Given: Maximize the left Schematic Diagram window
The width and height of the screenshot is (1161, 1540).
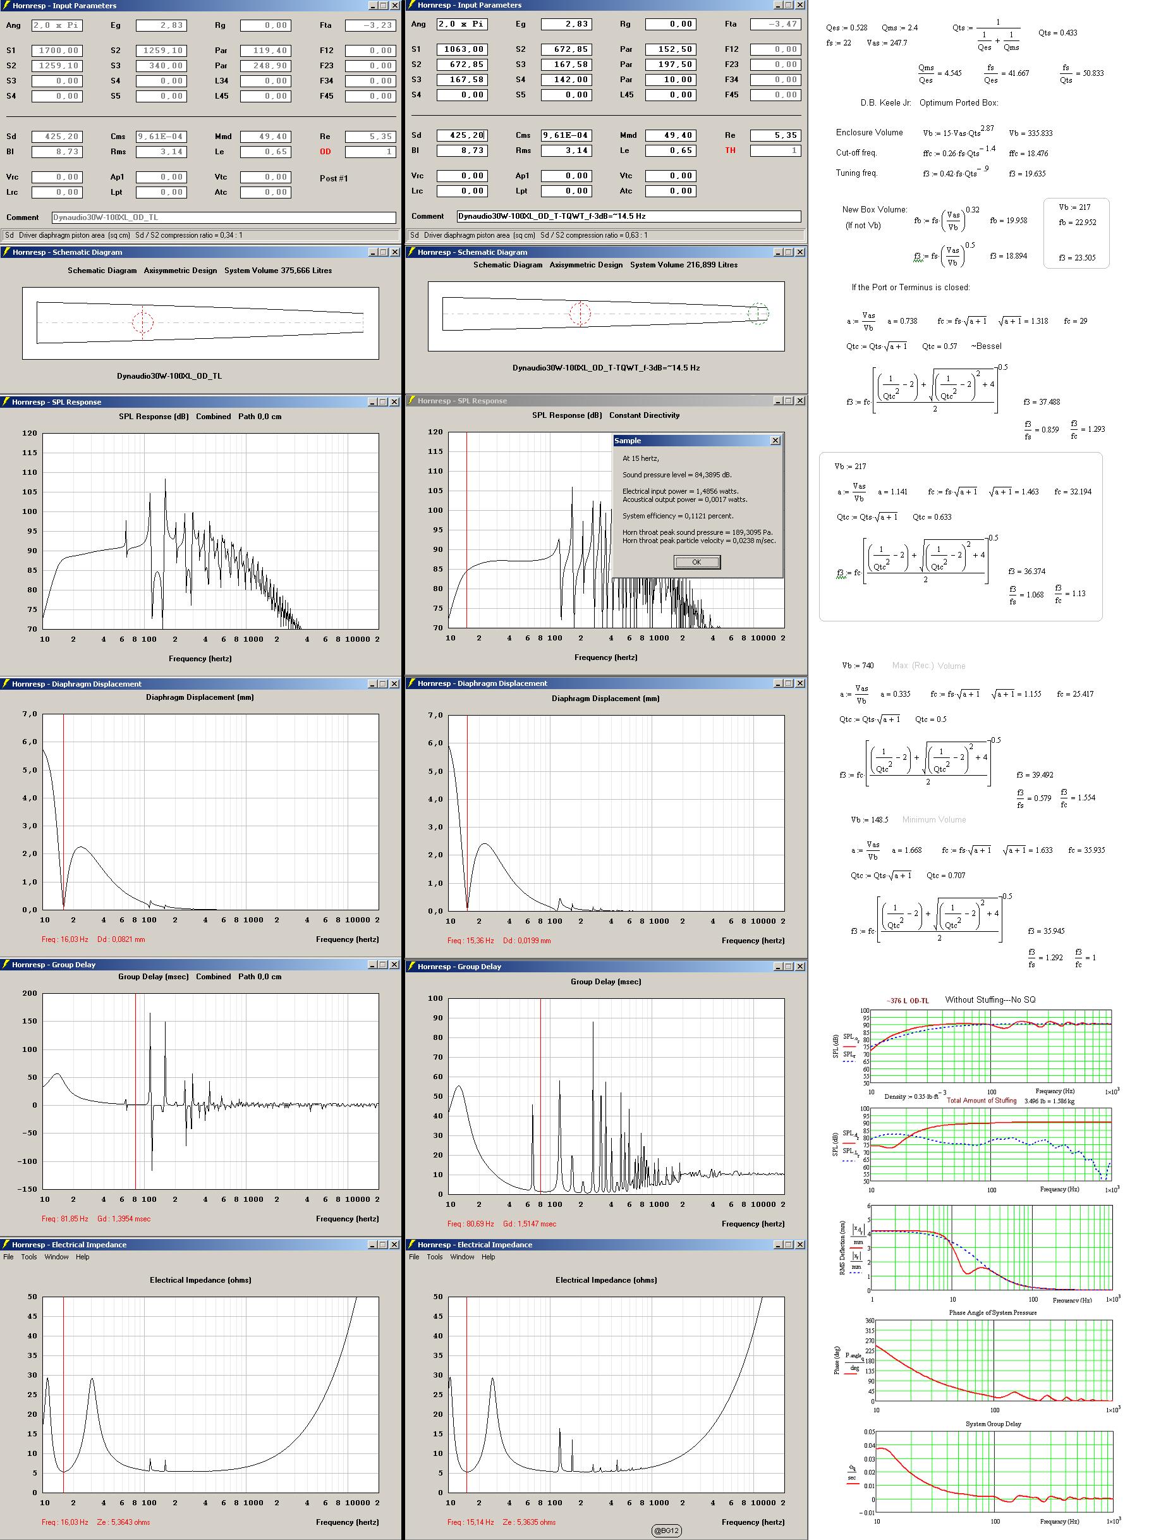Looking at the screenshot, I should (384, 252).
